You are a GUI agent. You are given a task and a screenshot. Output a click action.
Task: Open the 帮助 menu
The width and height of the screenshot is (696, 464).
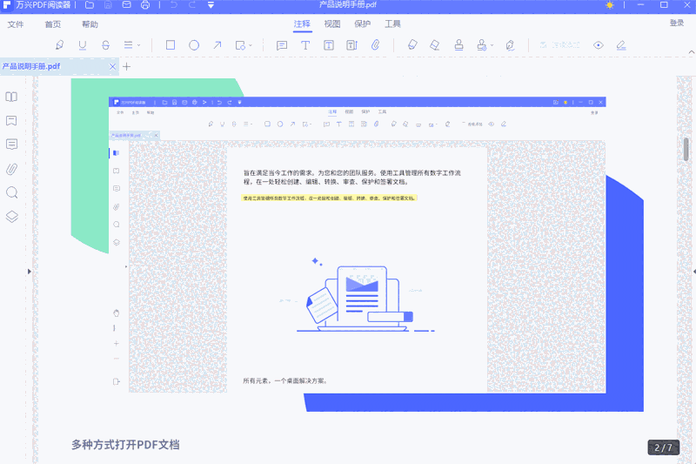pyautogui.click(x=90, y=24)
